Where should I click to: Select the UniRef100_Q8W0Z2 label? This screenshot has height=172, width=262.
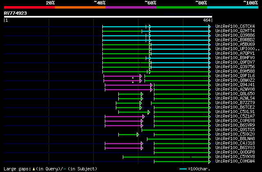pos(235,80)
